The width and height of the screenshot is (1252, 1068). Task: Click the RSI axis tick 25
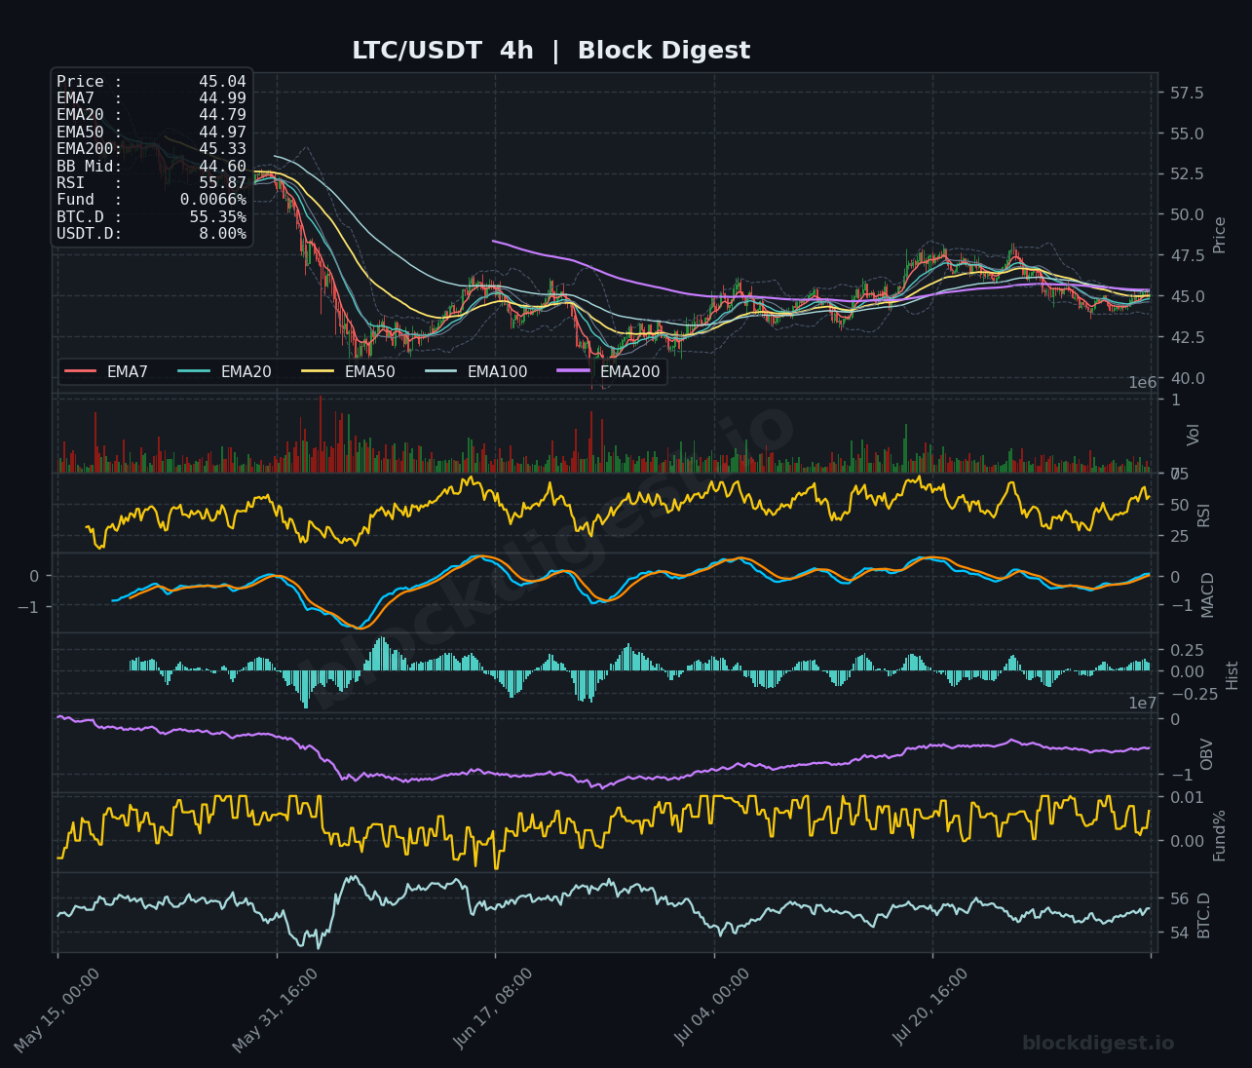(x=1178, y=537)
